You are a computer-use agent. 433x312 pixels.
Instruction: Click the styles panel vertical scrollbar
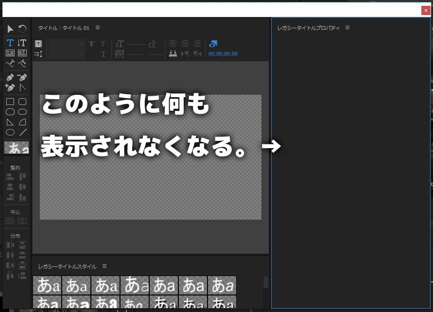pos(266,282)
